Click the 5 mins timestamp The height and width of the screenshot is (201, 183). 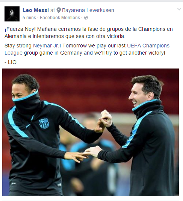[x=29, y=18]
